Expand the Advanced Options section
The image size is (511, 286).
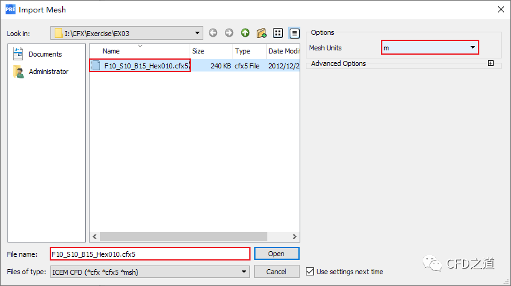point(490,63)
